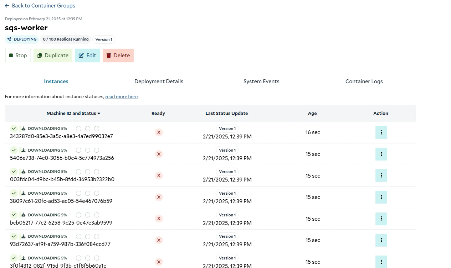Click the green checkmark icon for bcb05217 row
Image resolution: width=451 pixels, height=268 pixels.
tap(14, 215)
